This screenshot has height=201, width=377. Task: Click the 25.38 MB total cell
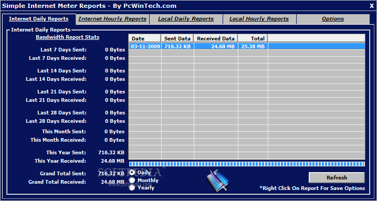(x=253, y=46)
